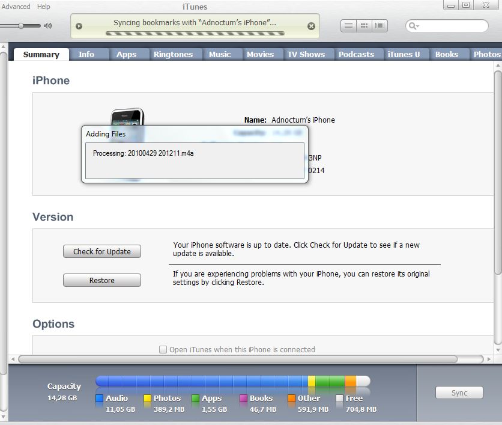Open the Podcasts tab
The image size is (502, 425).
point(356,54)
